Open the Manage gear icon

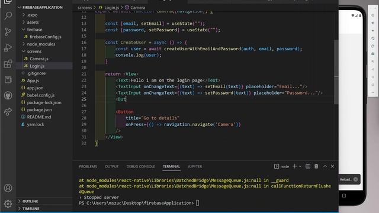coord(8,204)
